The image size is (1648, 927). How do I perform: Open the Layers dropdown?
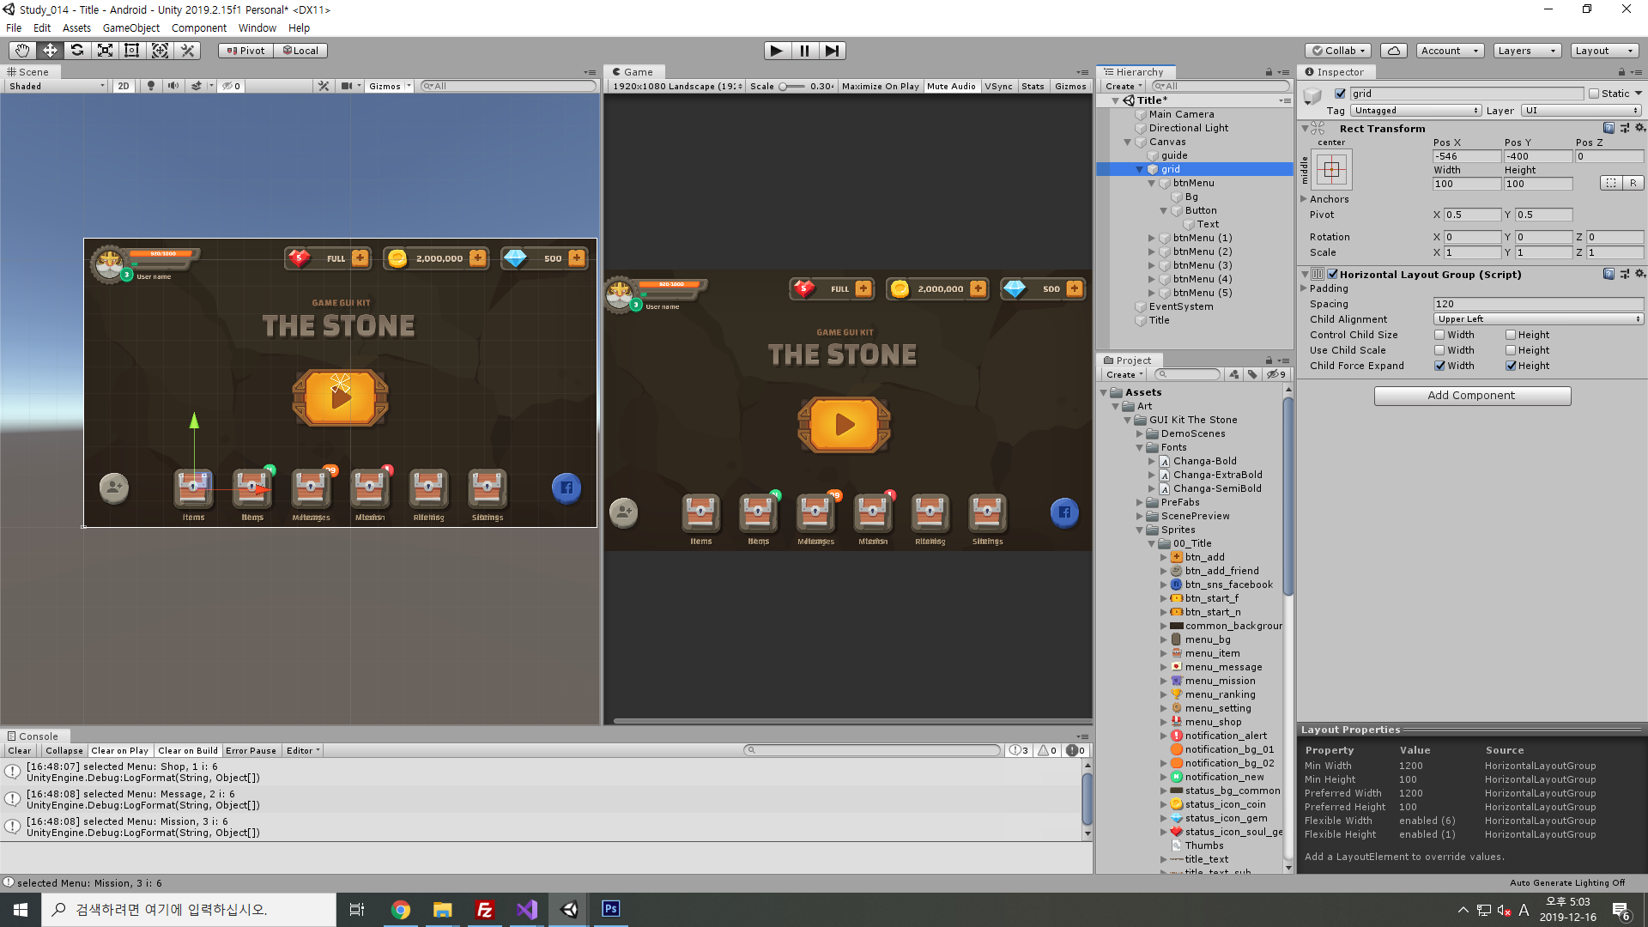1526,51
